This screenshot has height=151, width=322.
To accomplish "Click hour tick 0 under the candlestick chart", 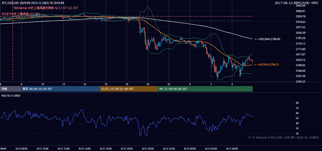I will click(x=190, y=84).
